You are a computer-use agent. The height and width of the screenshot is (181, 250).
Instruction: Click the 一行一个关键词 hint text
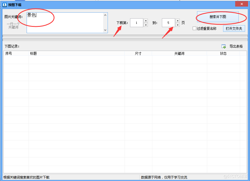13,26
